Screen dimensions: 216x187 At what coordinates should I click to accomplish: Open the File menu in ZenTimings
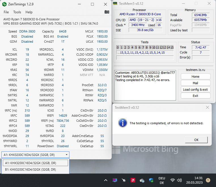click(x=6, y=12)
